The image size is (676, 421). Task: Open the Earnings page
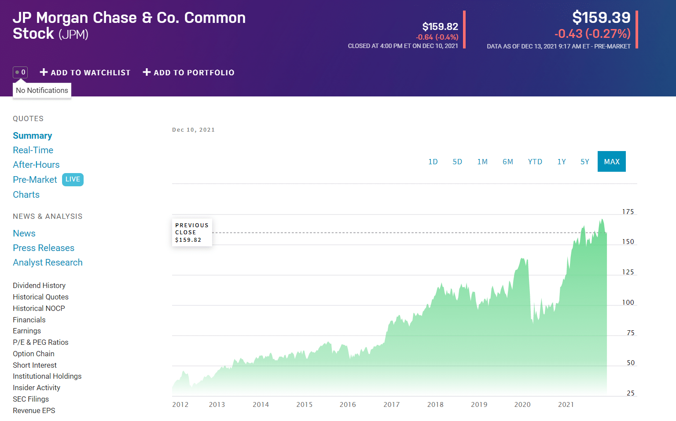[27, 331]
